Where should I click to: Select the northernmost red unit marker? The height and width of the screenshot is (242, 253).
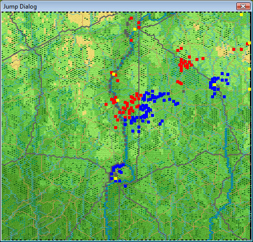(x=131, y=18)
